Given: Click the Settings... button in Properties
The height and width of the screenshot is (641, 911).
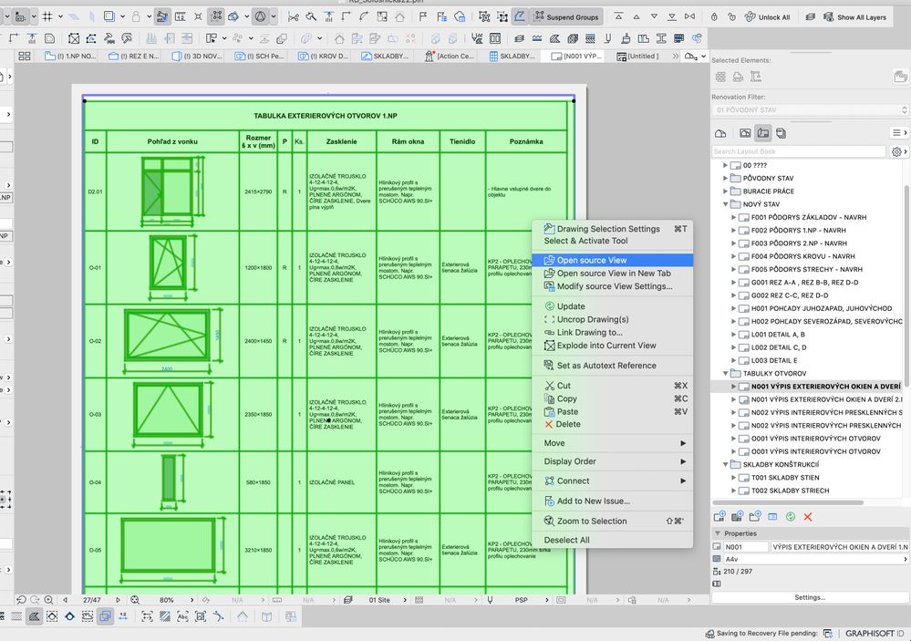Looking at the screenshot, I should pyautogui.click(x=810, y=597).
